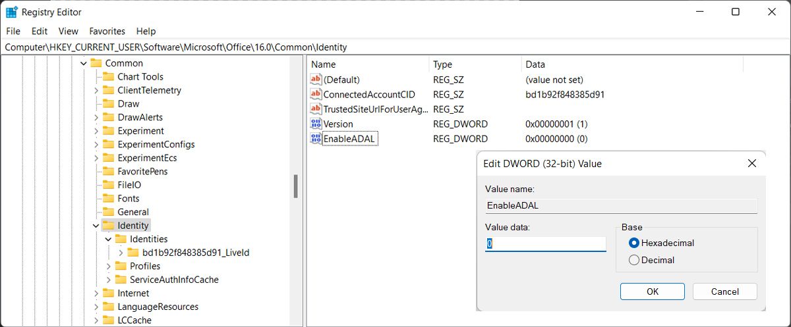Click the FavoritePens folder icon

pyautogui.click(x=109, y=171)
